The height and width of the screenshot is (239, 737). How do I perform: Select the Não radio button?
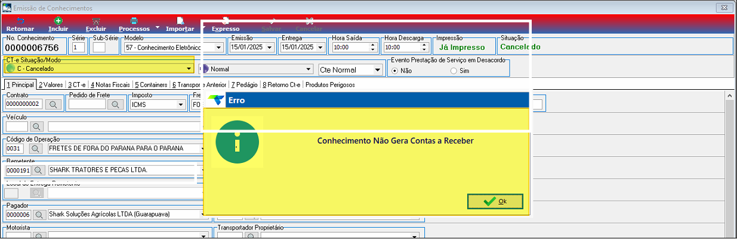(394, 71)
